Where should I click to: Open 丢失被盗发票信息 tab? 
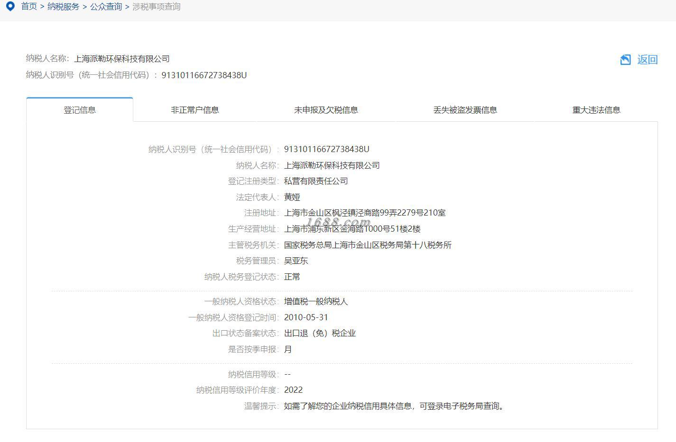coord(465,110)
